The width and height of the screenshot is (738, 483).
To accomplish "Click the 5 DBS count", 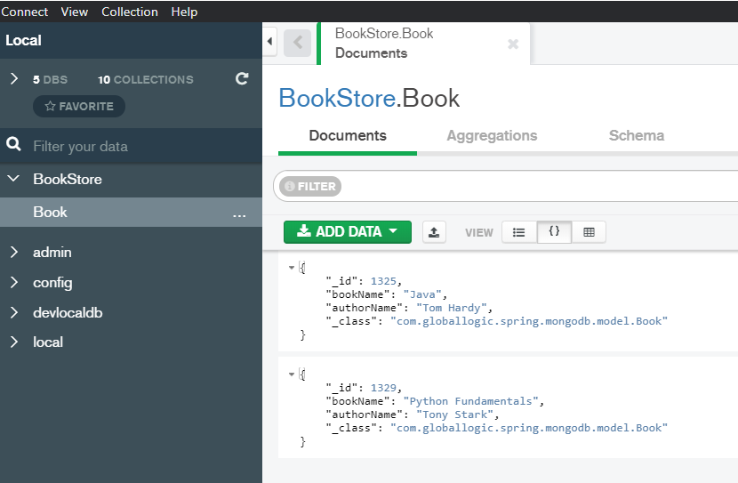I will coord(51,79).
